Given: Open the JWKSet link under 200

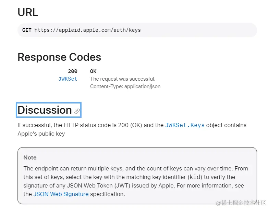Looking at the screenshot, I should click(x=68, y=79).
